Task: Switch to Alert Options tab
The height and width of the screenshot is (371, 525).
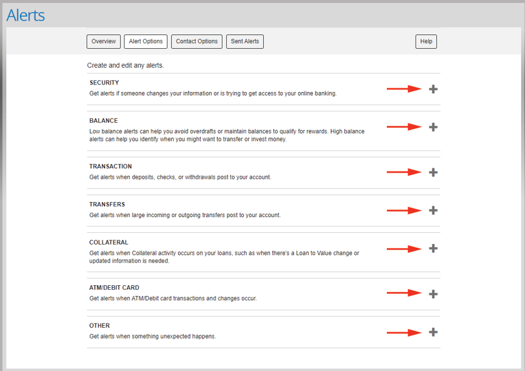Action: (146, 41)
